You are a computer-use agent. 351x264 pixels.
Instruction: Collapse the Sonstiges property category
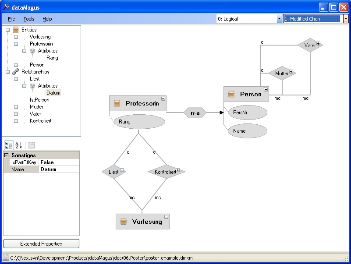tap(7, 155)
